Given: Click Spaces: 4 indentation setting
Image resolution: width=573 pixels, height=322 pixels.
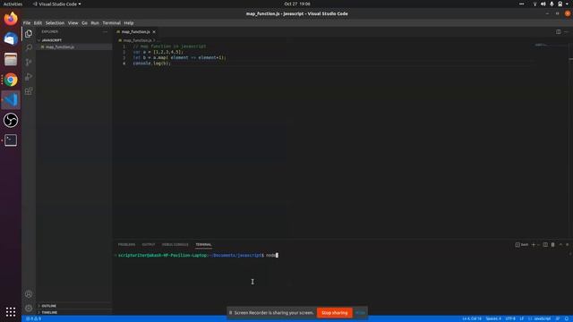Looking at the screenshot, I should [493, 318].
